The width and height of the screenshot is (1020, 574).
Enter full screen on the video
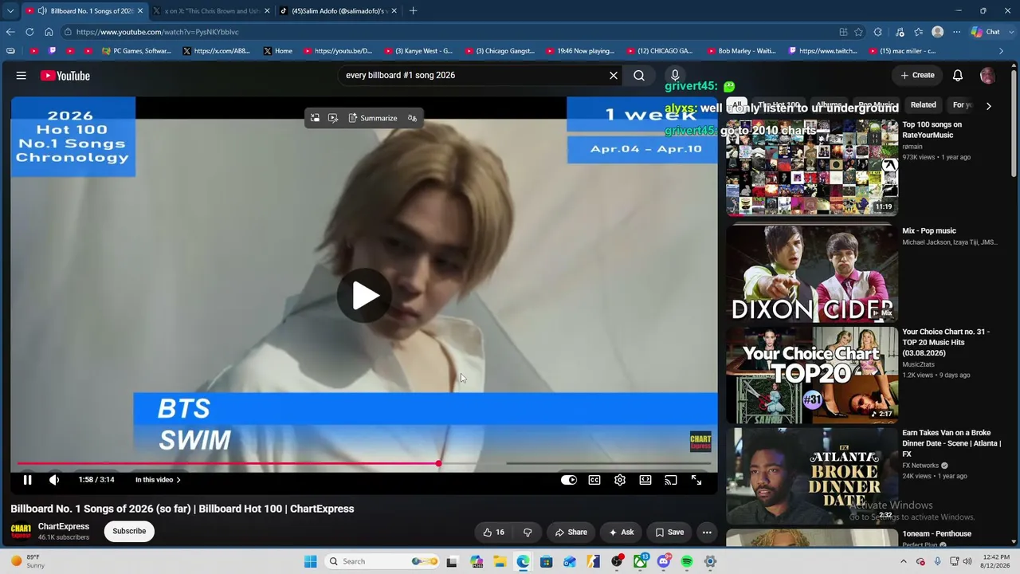[696, 480]
